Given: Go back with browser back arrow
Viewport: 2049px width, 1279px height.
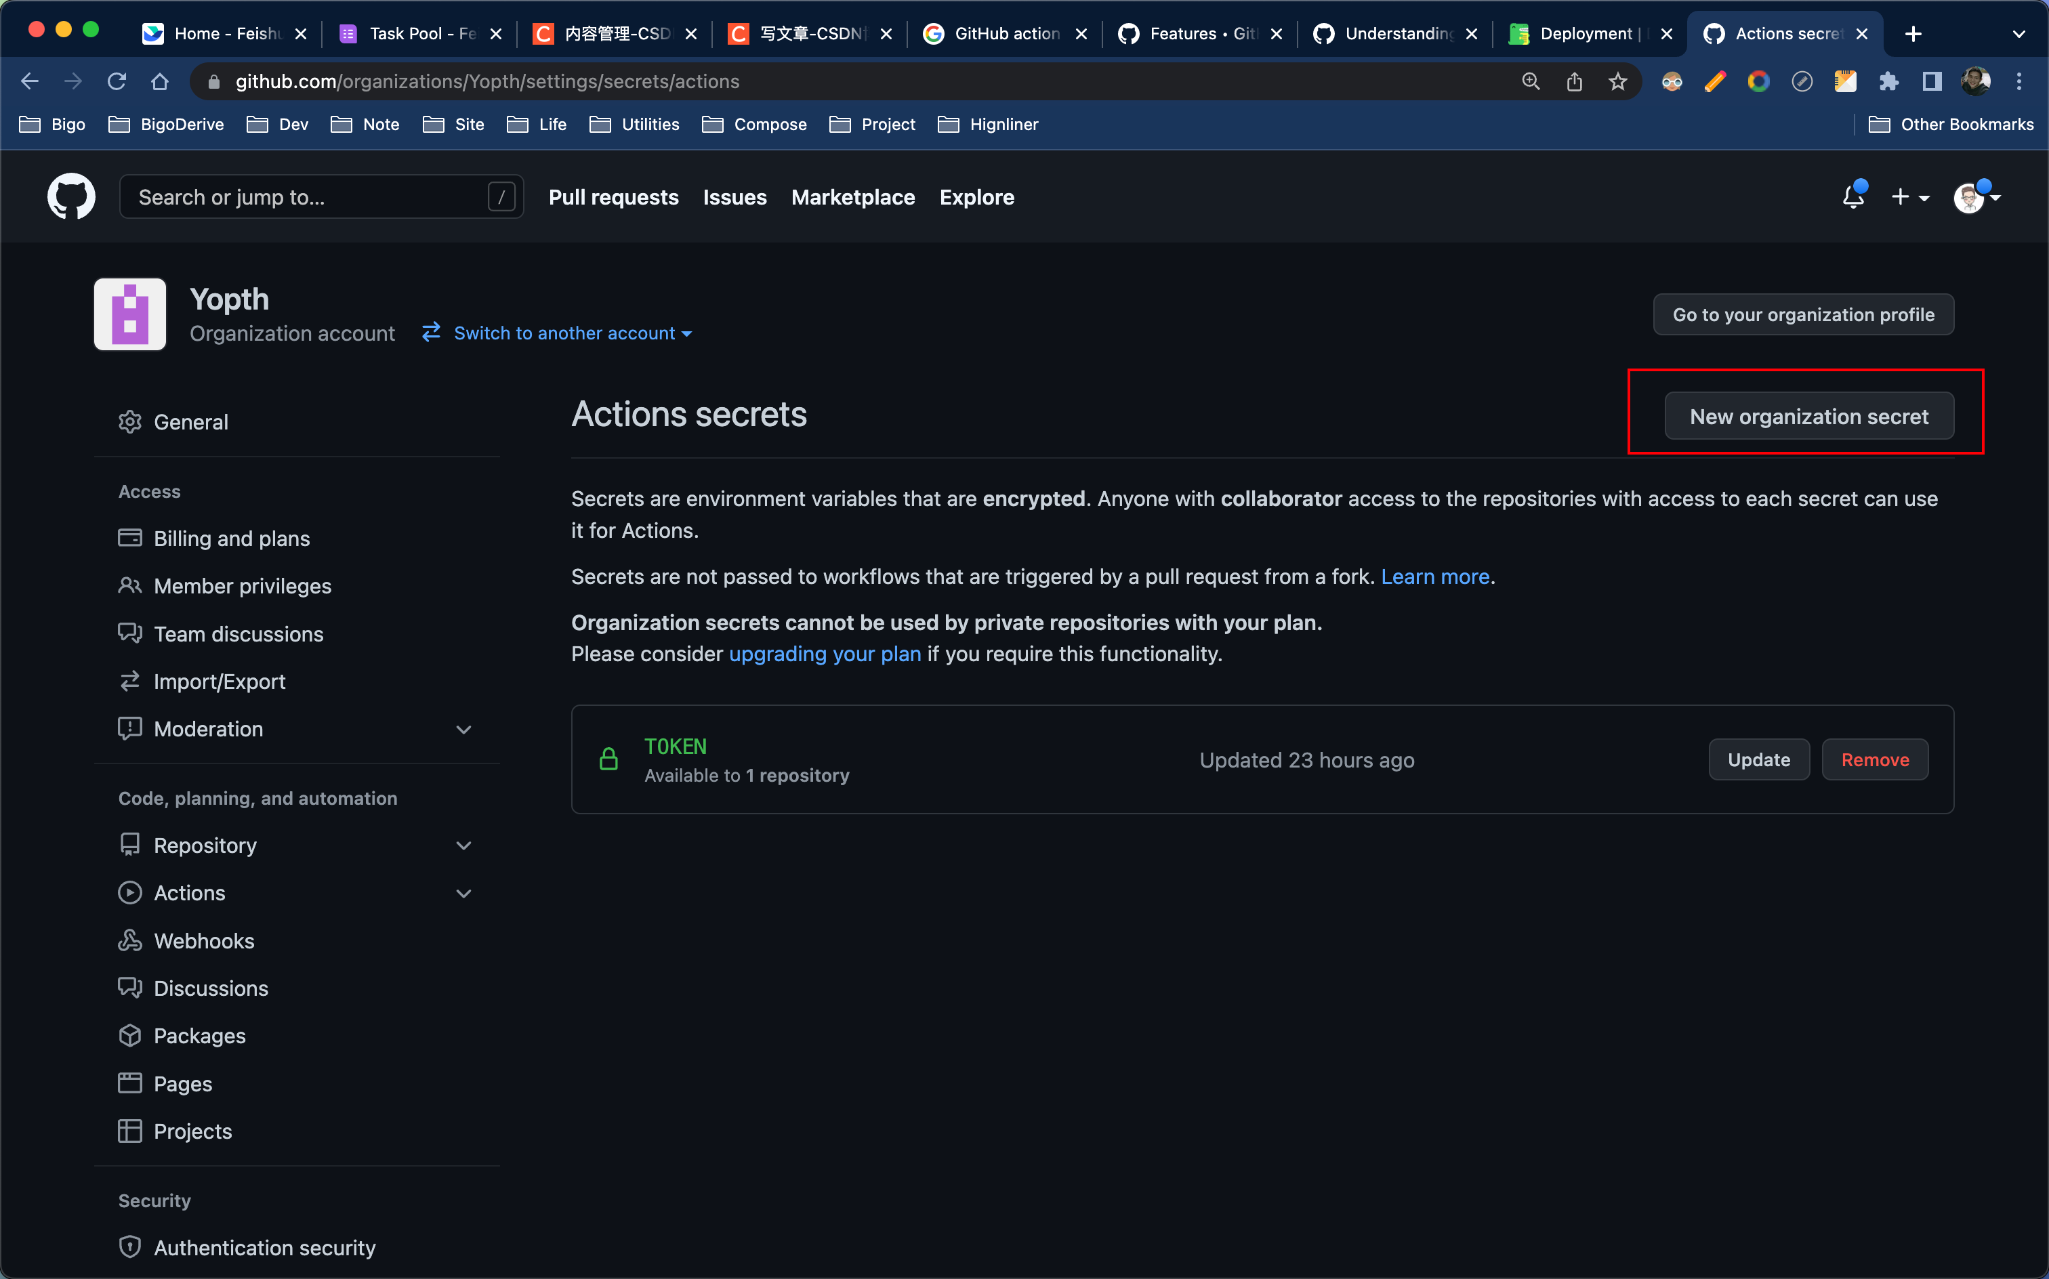Looking at the screenshot, I should [30, 81].
